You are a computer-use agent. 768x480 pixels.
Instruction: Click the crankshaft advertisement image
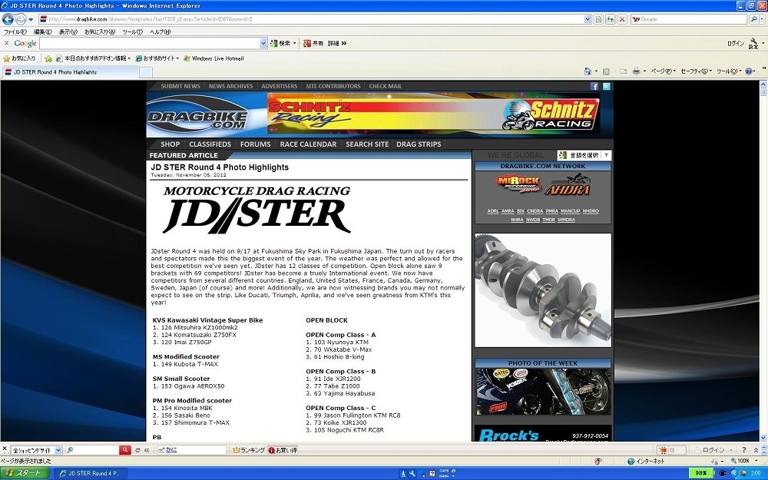pos(543,290)
